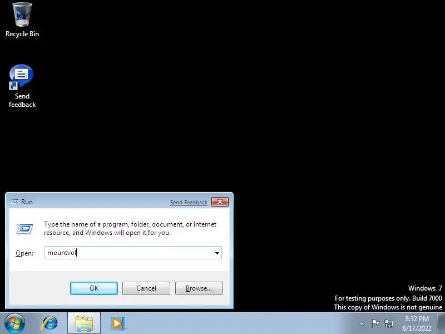The image size is (445, 334).
Task: Click the Run program icon in dialog
Action: point(24,229)
